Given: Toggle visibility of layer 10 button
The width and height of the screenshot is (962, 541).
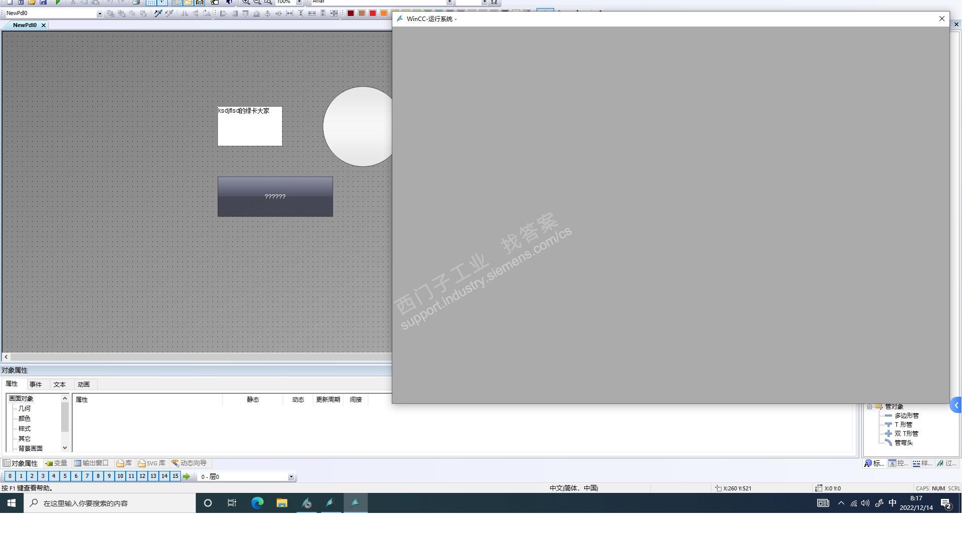Looking at the screenshot, I should 120,476.
